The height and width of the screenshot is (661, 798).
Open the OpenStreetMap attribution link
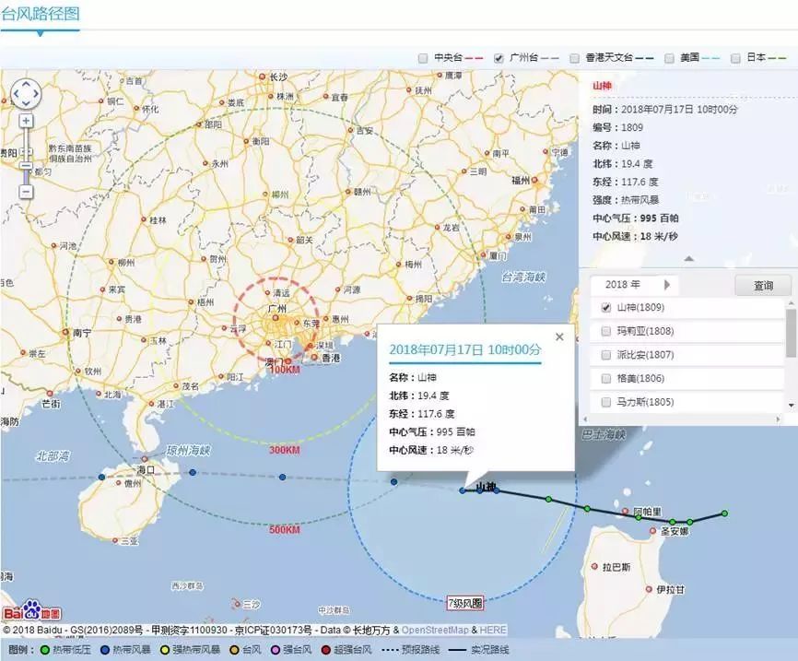[435, 630]
